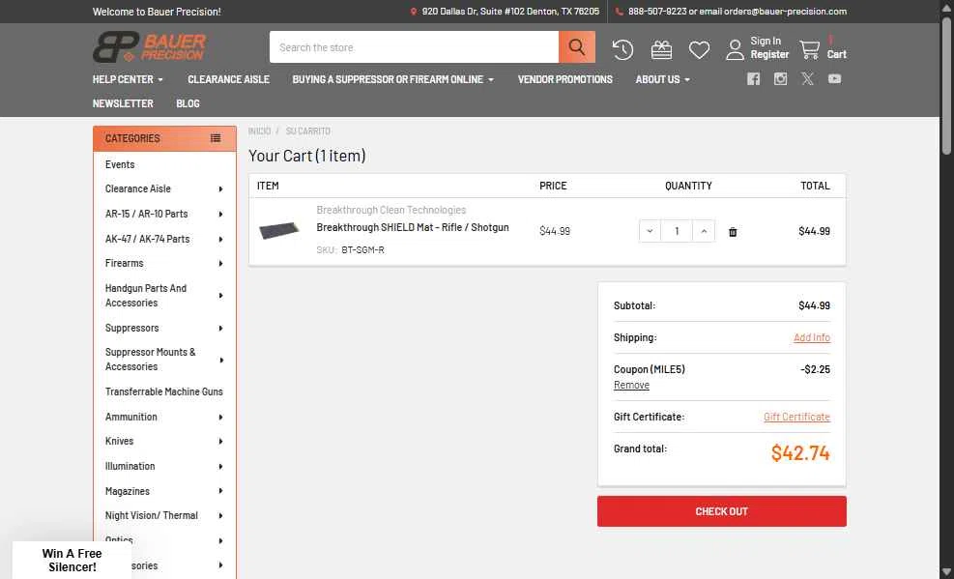
Task: Visit the Facebook page icon
Action: [753, 78]
